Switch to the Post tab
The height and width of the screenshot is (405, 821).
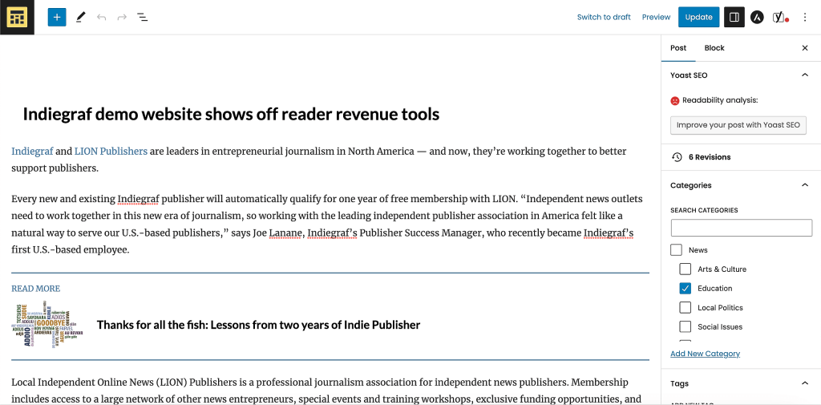(x=678, y=48)
